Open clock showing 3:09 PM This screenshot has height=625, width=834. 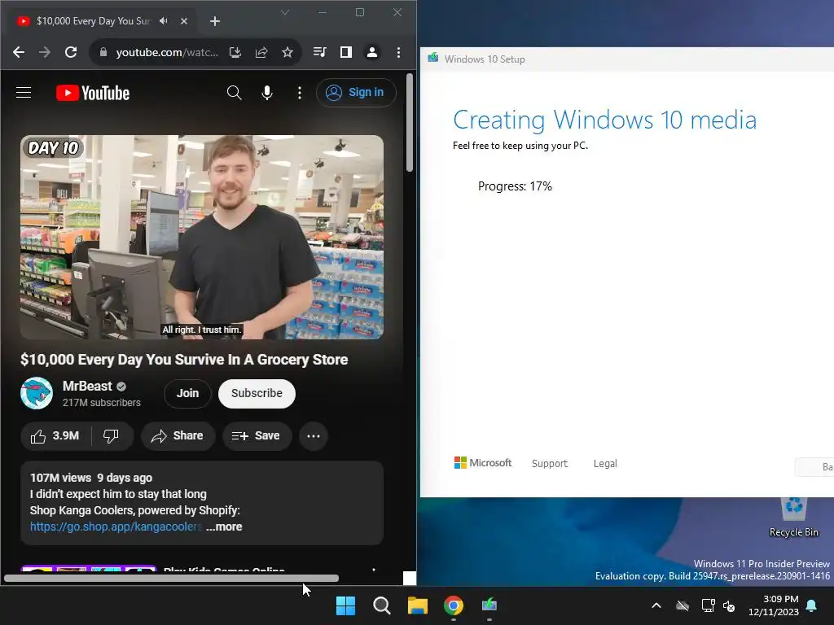click(x=774, y=605)
